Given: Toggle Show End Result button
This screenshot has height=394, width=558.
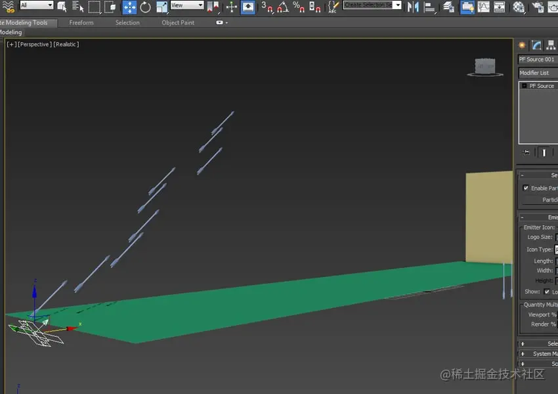Looking at the screenshot, I should (x=544, y=153).
